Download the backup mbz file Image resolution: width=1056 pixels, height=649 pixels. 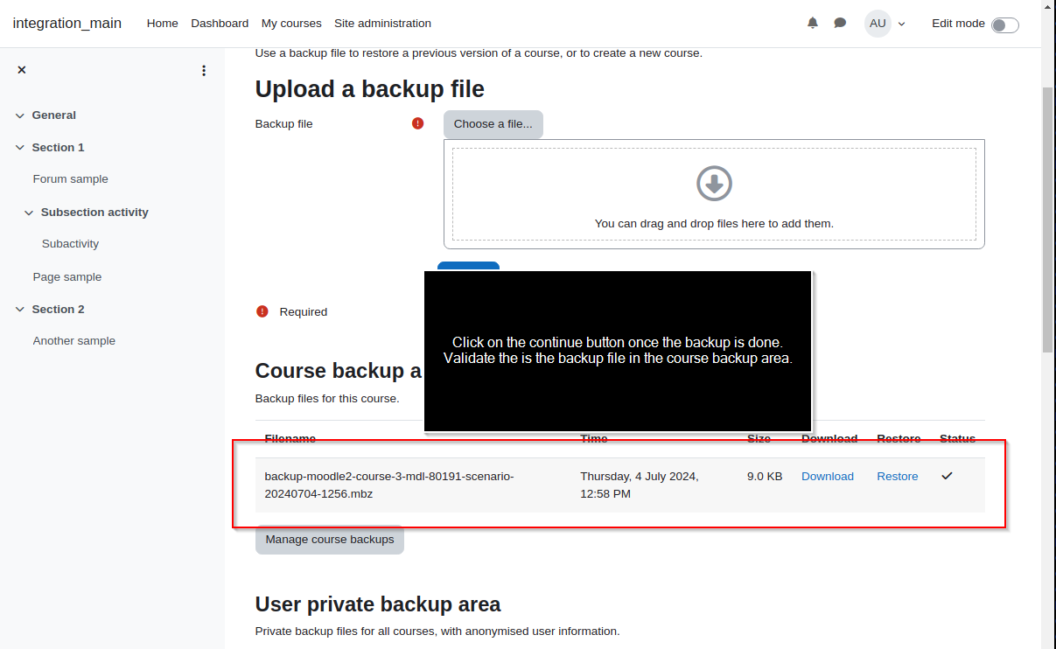828,477
